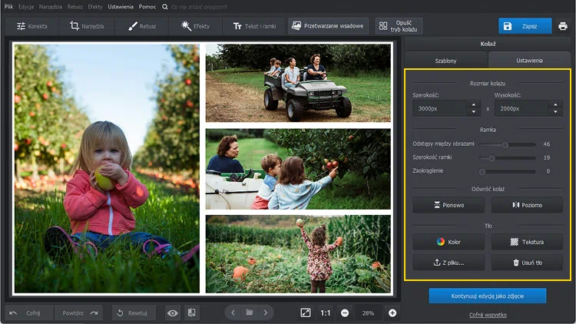Image resolution: width=576 pixels, height=324 pixels.
Task: Toggle the before/after compare icon
Action: point(191,312)
